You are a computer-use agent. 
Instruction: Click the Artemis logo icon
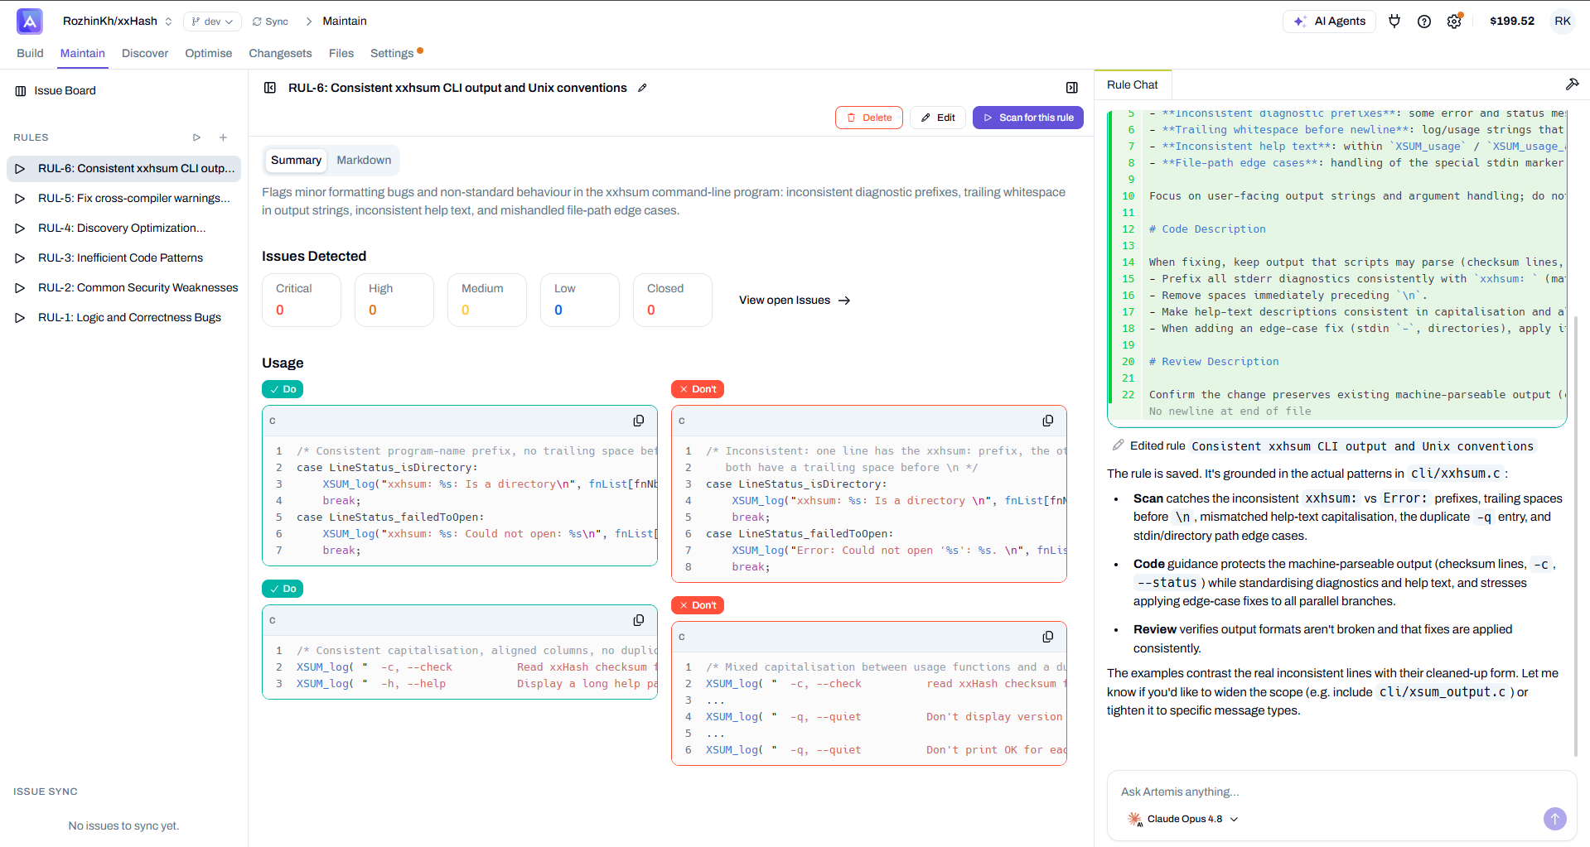(30, 22)
